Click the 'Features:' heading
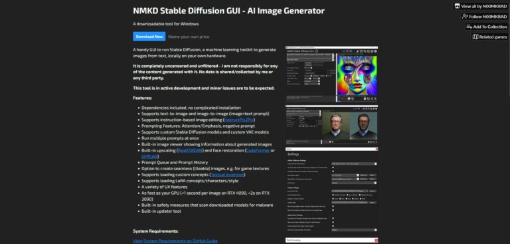Screen dimensions: 510x244 (x=143, y=98)
